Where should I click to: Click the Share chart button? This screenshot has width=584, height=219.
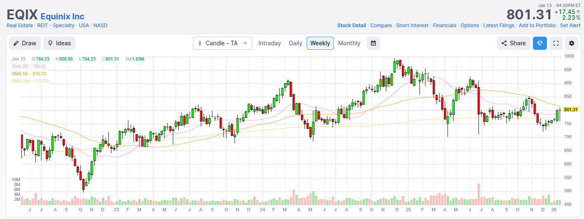point(513,43)
